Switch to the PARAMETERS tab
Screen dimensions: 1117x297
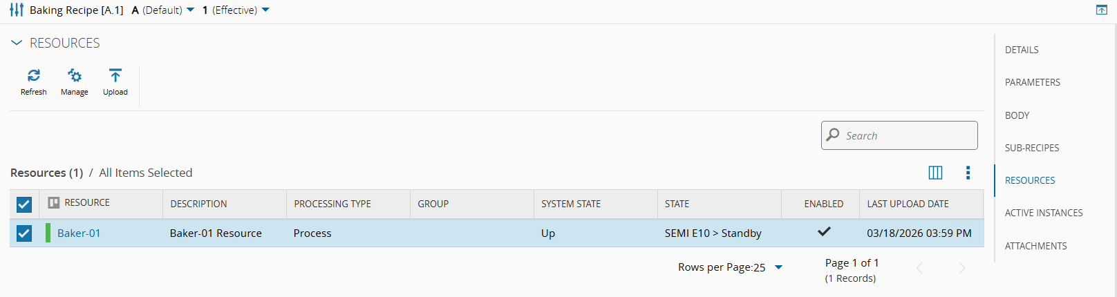pos(1032,82)
